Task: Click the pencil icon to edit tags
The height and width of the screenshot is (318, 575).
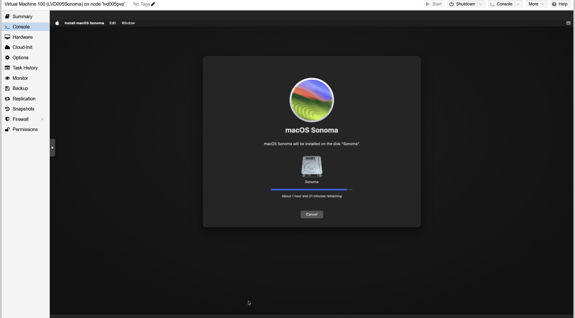Action: tap(153, 4)
